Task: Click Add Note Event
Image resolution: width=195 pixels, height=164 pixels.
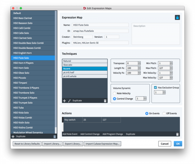Action: [x=70, y=134]
